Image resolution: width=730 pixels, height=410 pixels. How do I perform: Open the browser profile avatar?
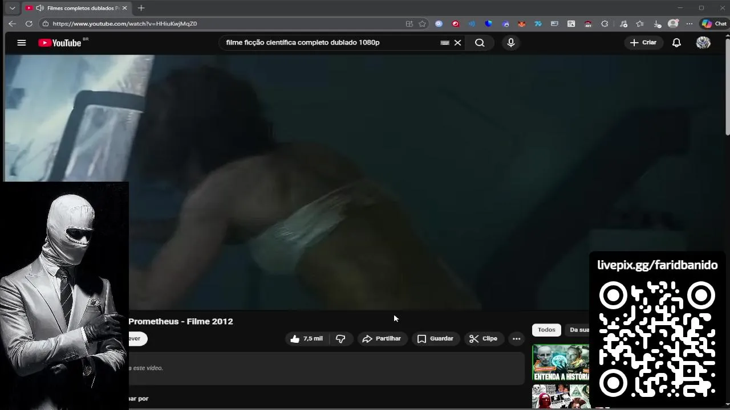[674, 24]
